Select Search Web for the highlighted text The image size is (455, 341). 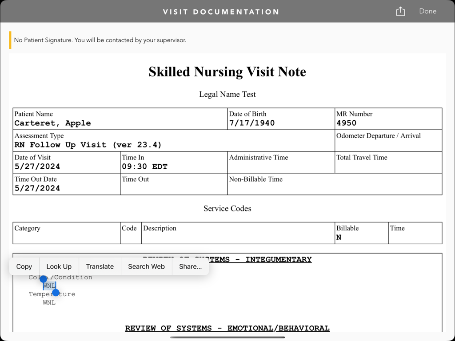point(146,266)
